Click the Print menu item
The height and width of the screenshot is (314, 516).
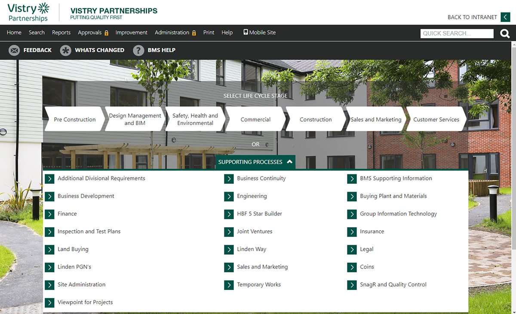209,33
